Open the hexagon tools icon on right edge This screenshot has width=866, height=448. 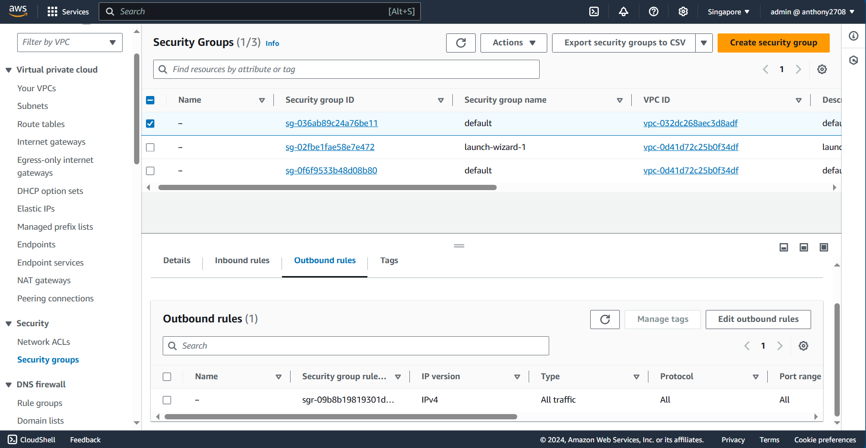(854, 60)
